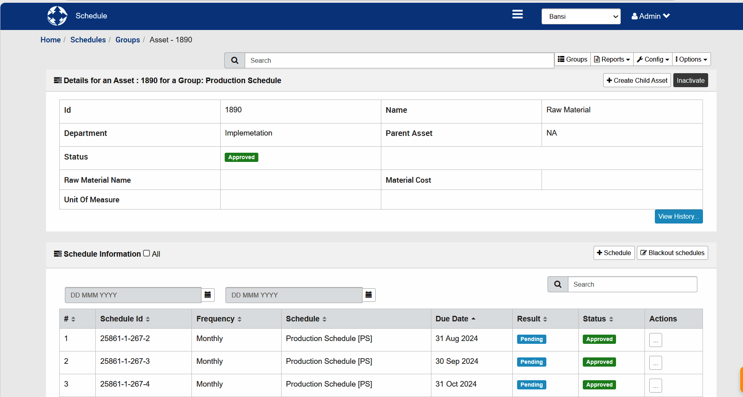743x397 pixels.
Task: Expand the Admin account menu
Action: pos(650,16)
